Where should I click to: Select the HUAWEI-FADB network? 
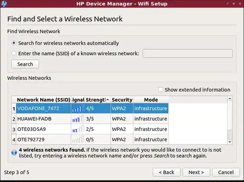click(x=43, y=119)
